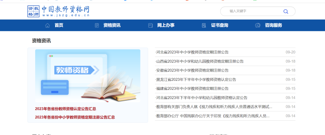Click the icon beside 网上办事

pos(150,25)
